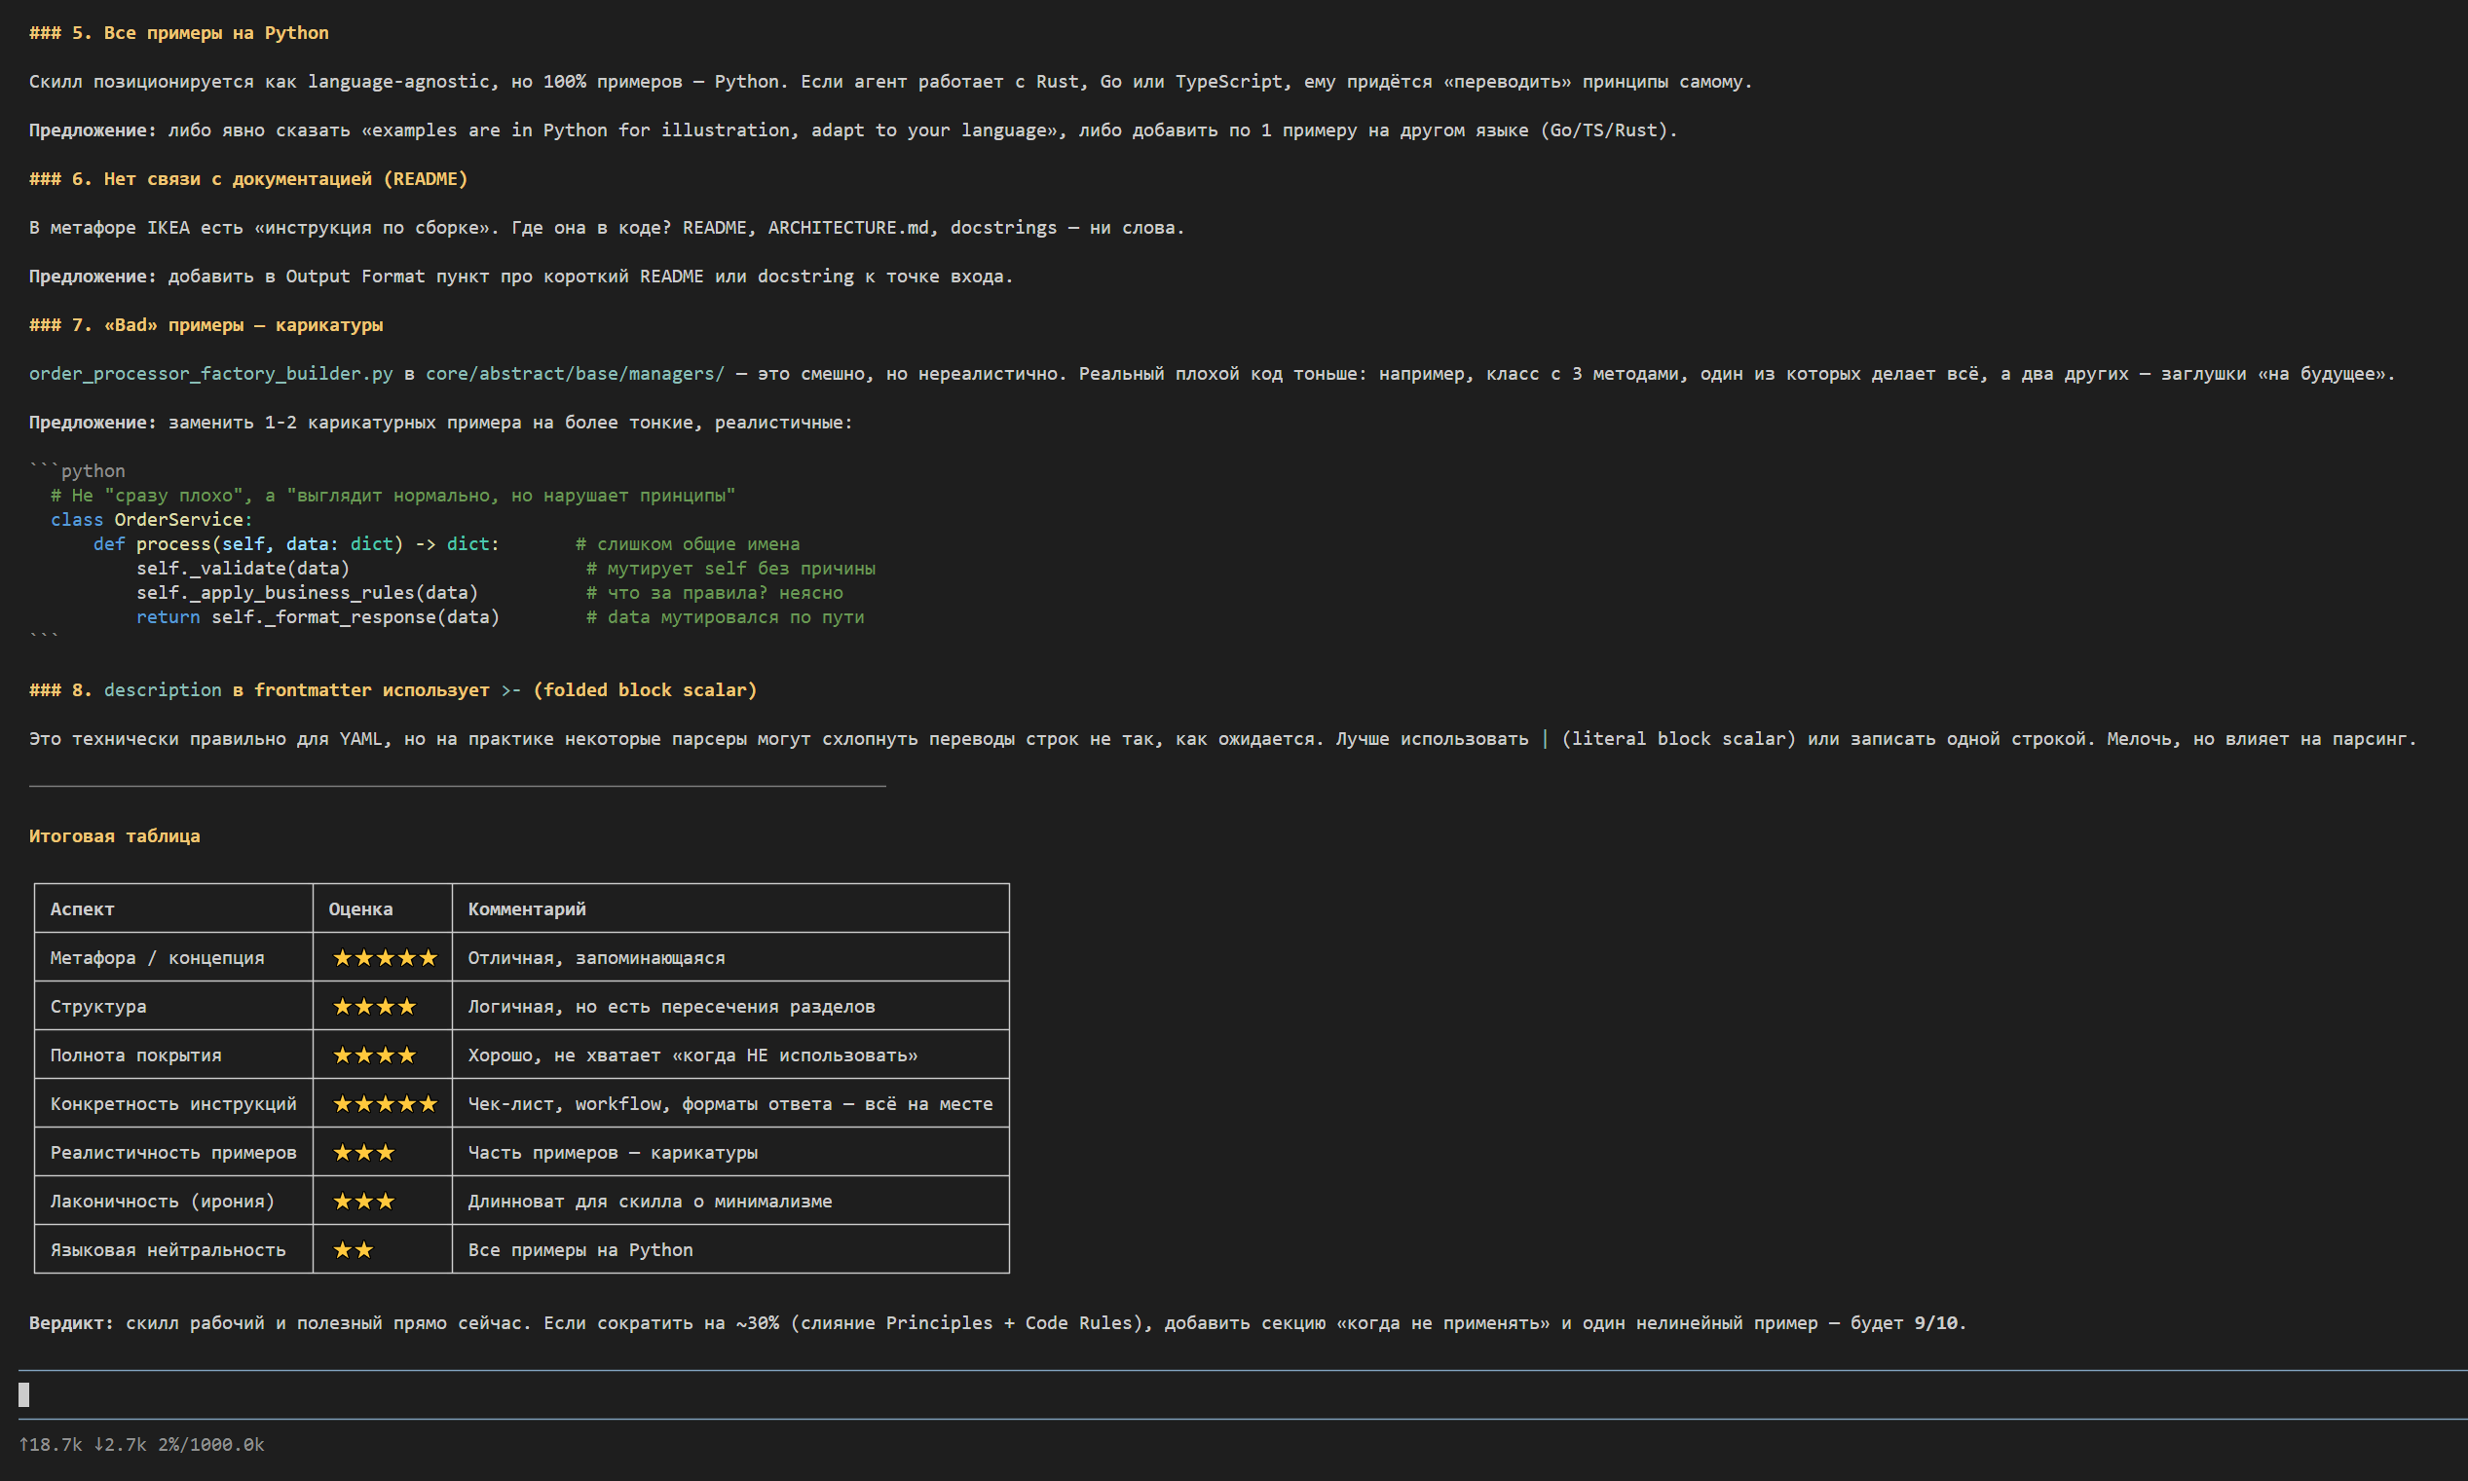
Task: Click the 'Итоговая таблица' heading
Action: (115, 836)
